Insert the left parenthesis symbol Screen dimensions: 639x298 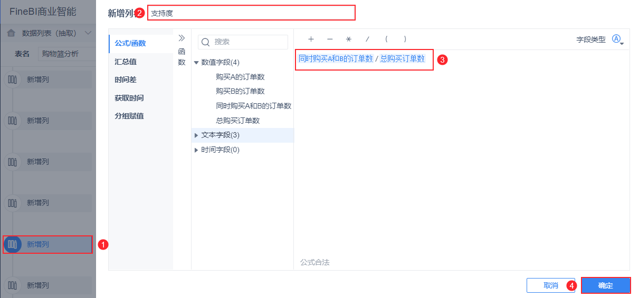tap(386, 39)
